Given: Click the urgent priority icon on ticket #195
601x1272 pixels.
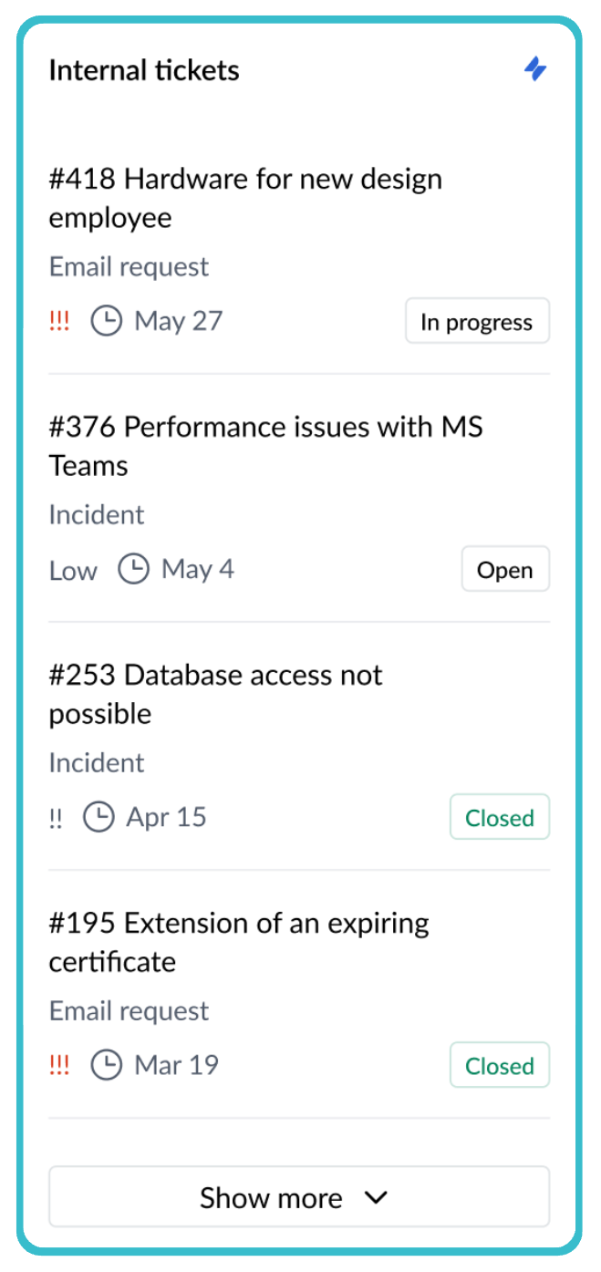Looking at the screenshot, I should click(x=58, y=1064).
